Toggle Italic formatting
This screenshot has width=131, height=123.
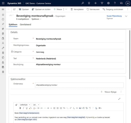pyautogui.click(x=23, y=108)
